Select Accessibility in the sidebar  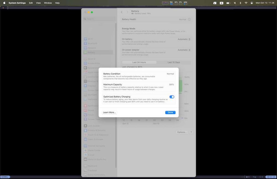point(98,63)
